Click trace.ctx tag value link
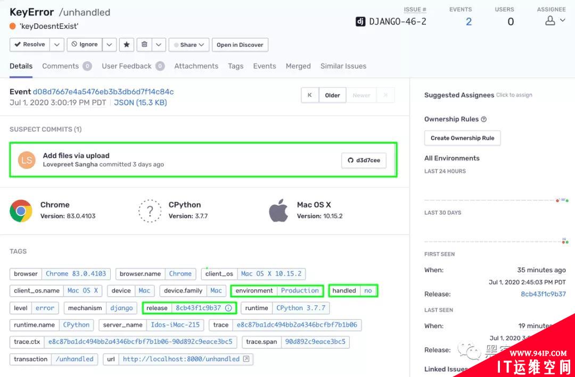The image size is (575, 377). coord(141,342)
